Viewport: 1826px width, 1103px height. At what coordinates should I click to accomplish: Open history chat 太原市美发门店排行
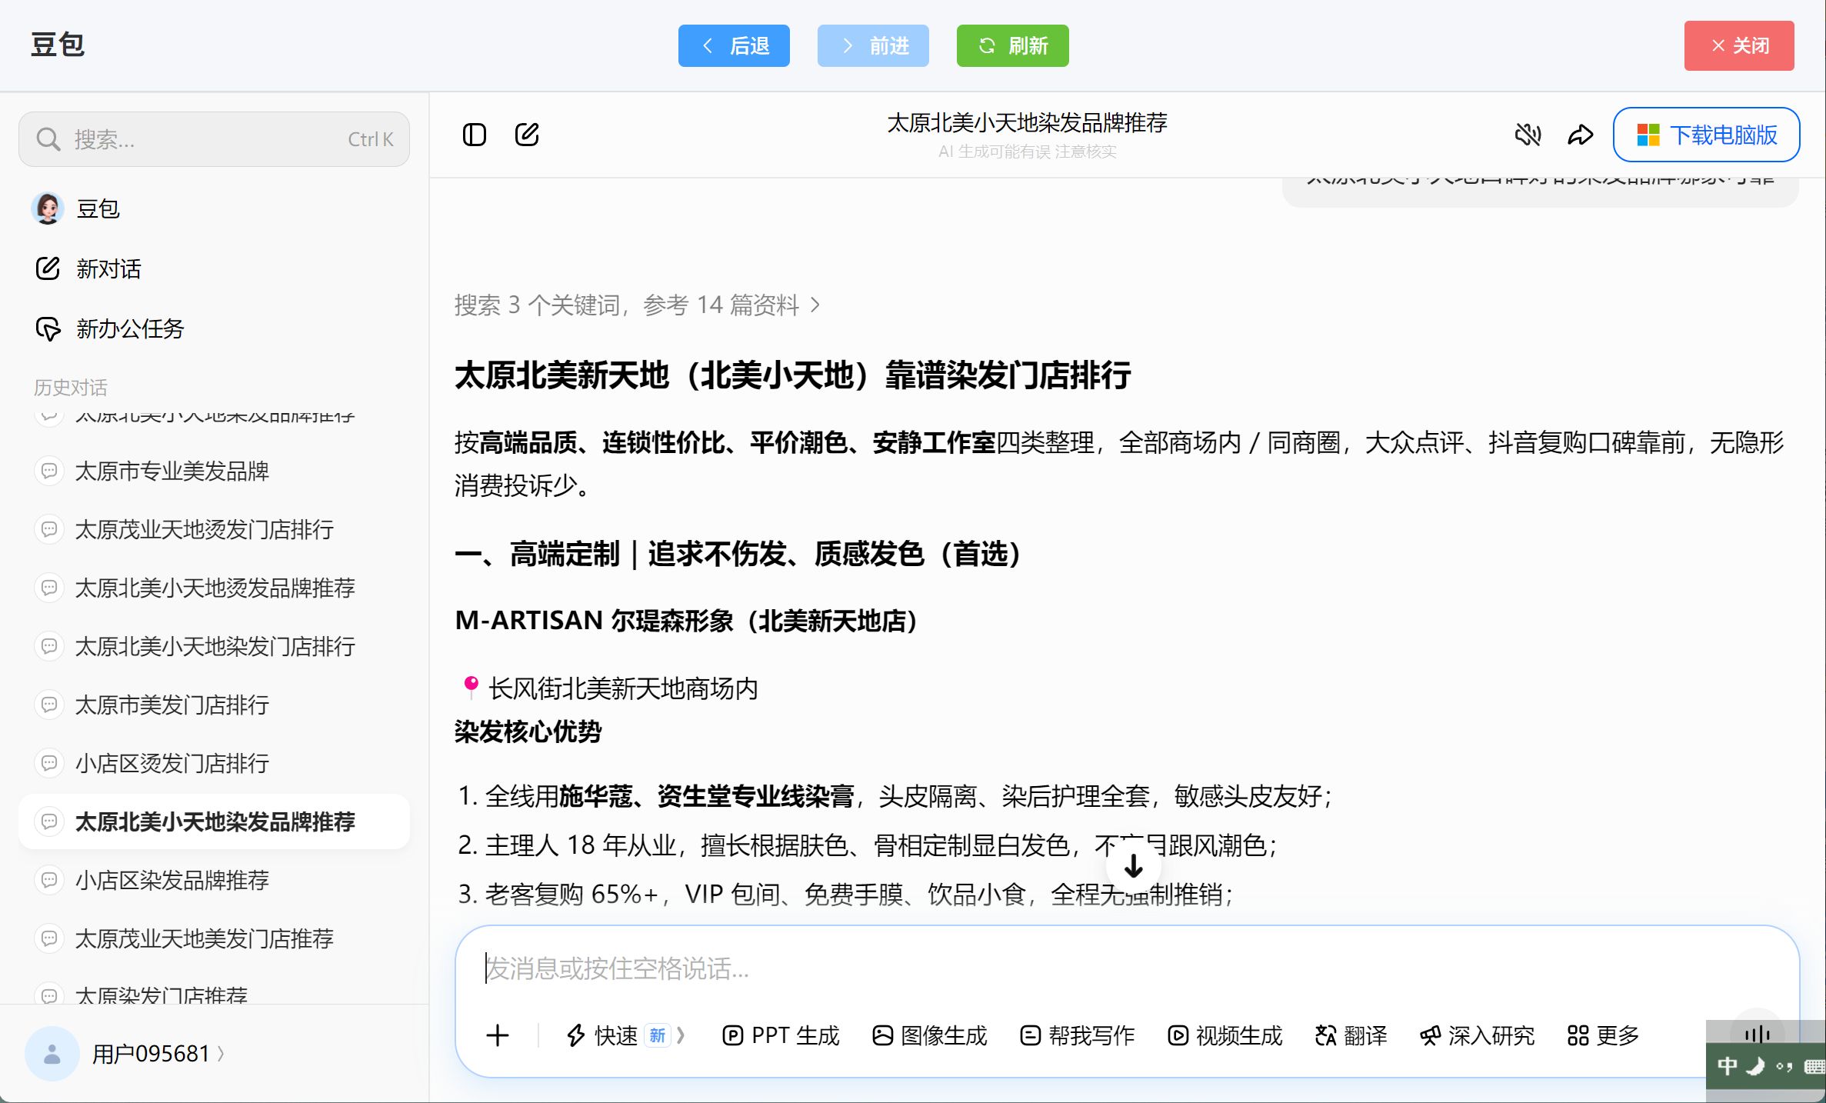tap(214, 705)
